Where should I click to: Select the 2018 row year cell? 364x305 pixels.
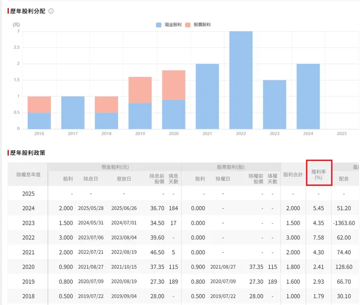tap(29, 296)
